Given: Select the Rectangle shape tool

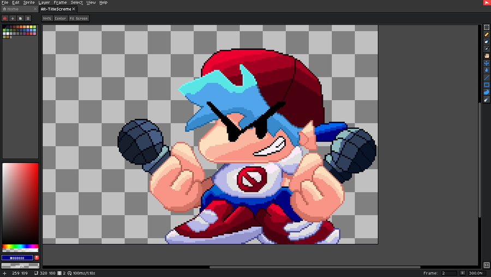Looking at the screenshot, I should pyautogui.click(x=486, y=85).
